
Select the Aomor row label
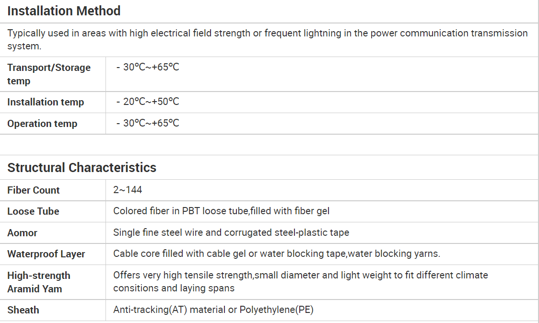click(23, 233)
